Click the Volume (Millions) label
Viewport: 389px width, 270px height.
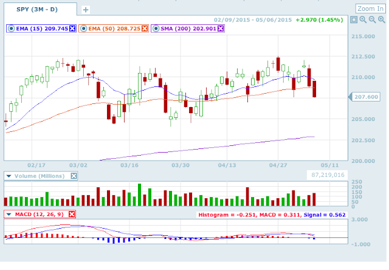[x=40, y=176]
